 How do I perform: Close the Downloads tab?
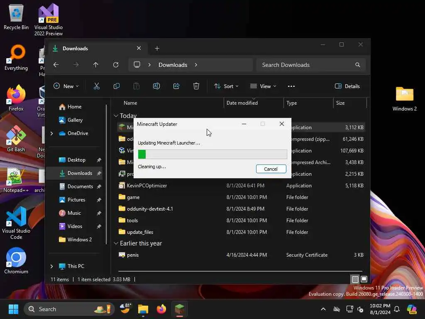pyautogui.click(x=139, y=48)
